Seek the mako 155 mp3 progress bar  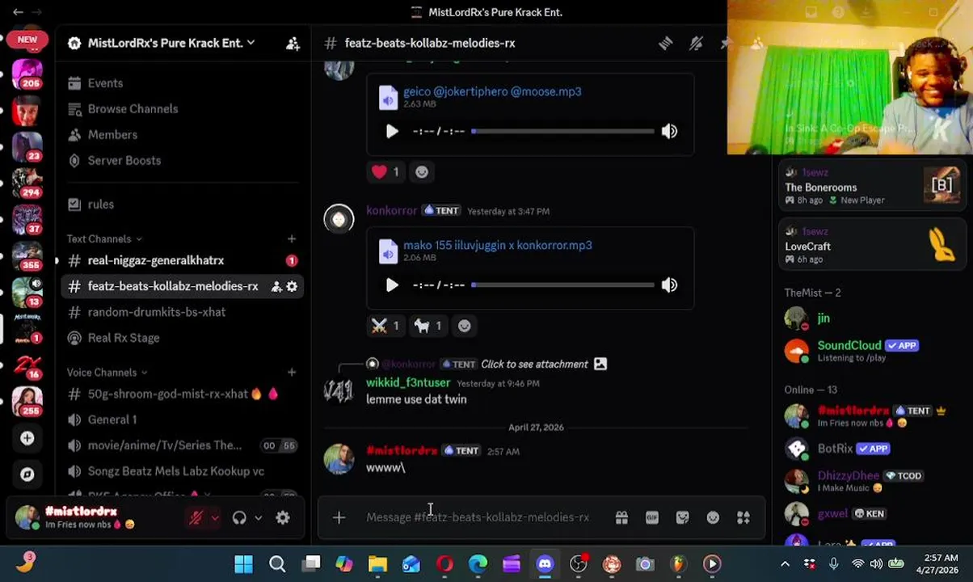click(x=563, y=285)
